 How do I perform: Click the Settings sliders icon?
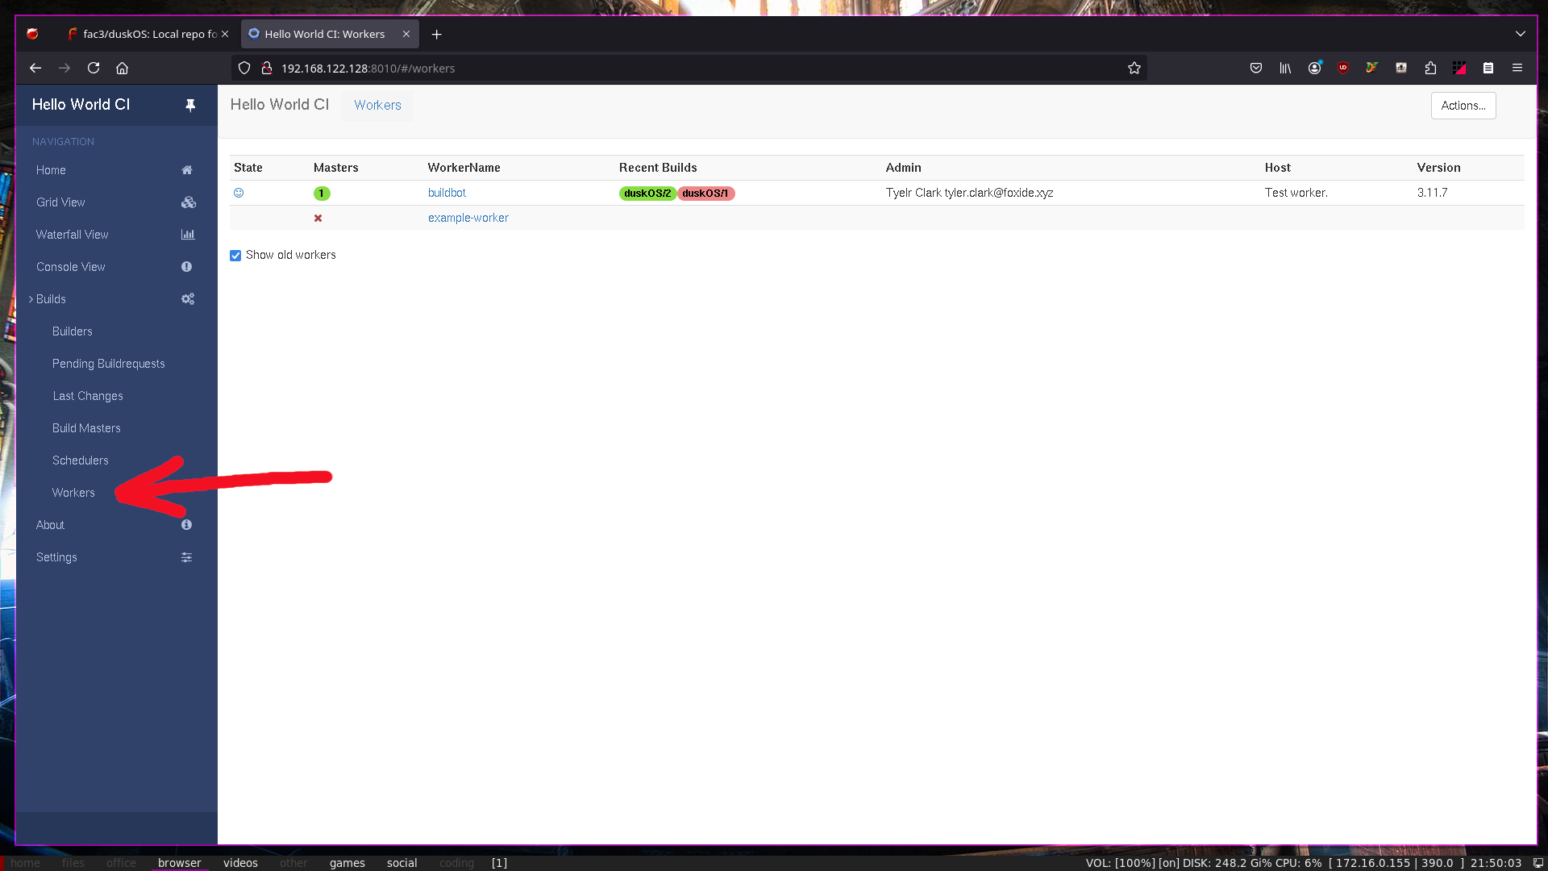[187, 557]
